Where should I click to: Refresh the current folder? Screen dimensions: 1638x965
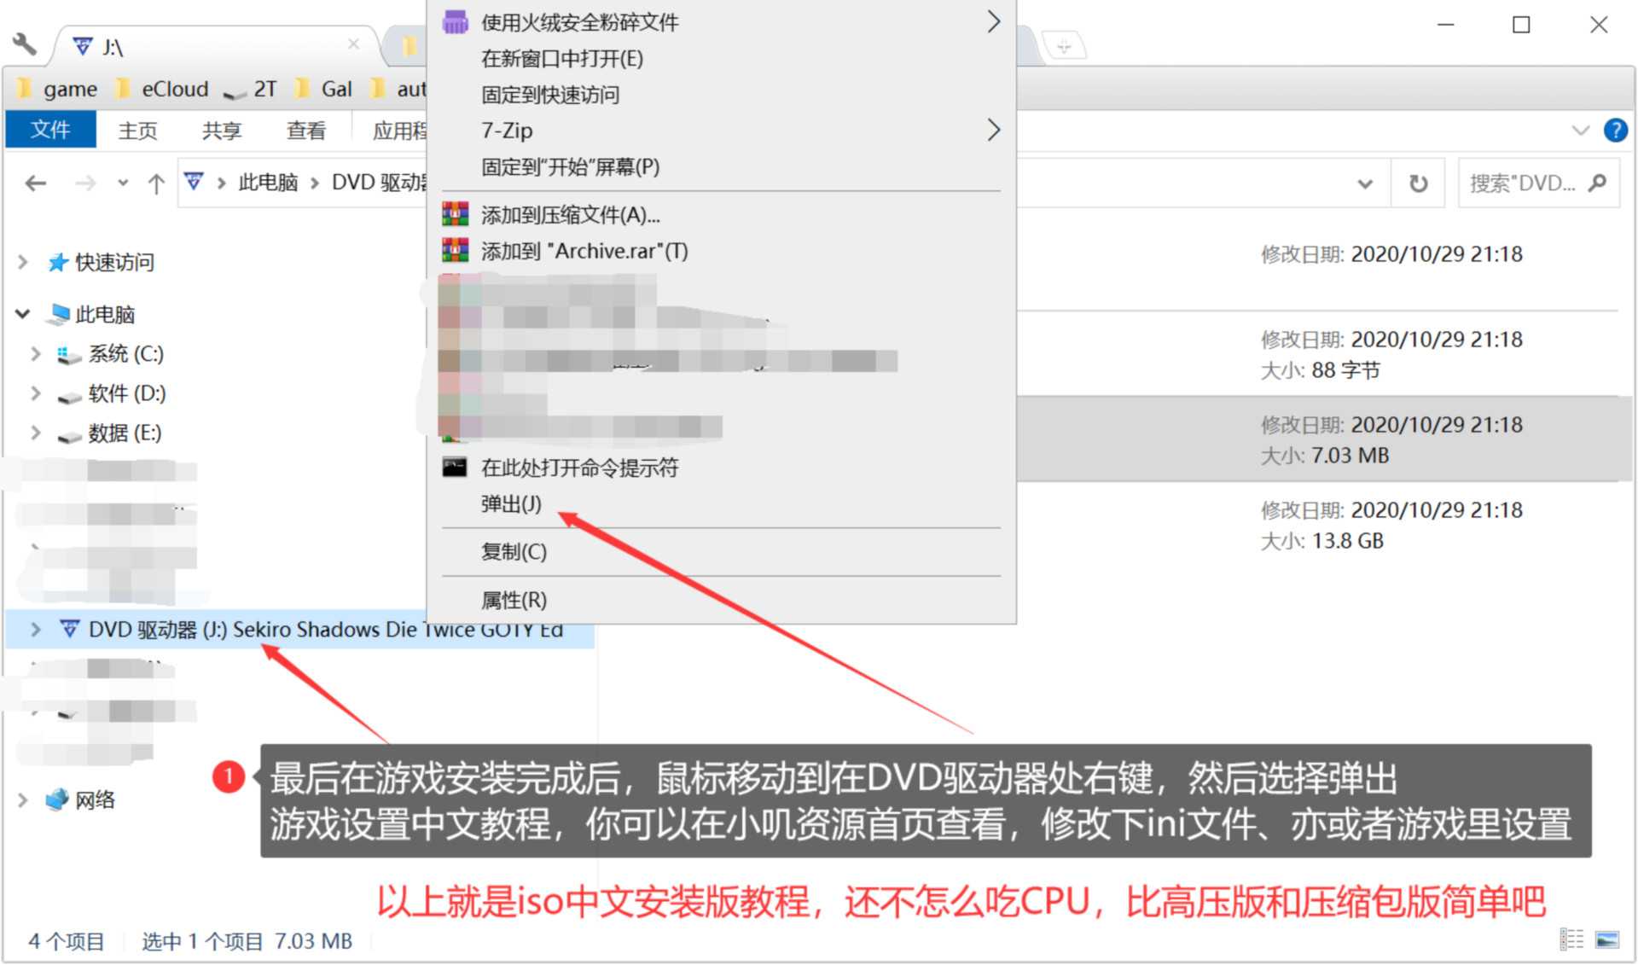pos(1418,183)
